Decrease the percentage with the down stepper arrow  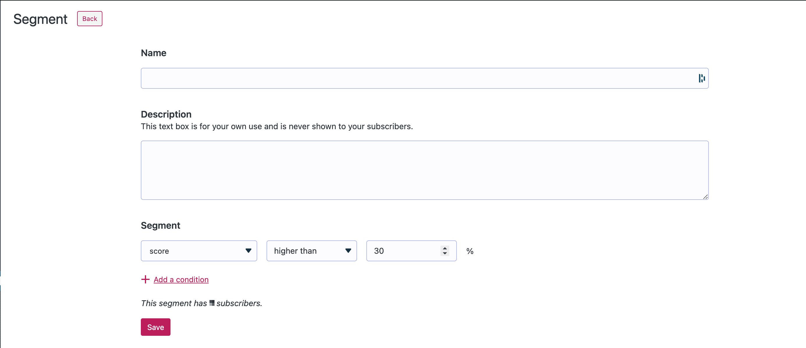click(x=445, y=253)
